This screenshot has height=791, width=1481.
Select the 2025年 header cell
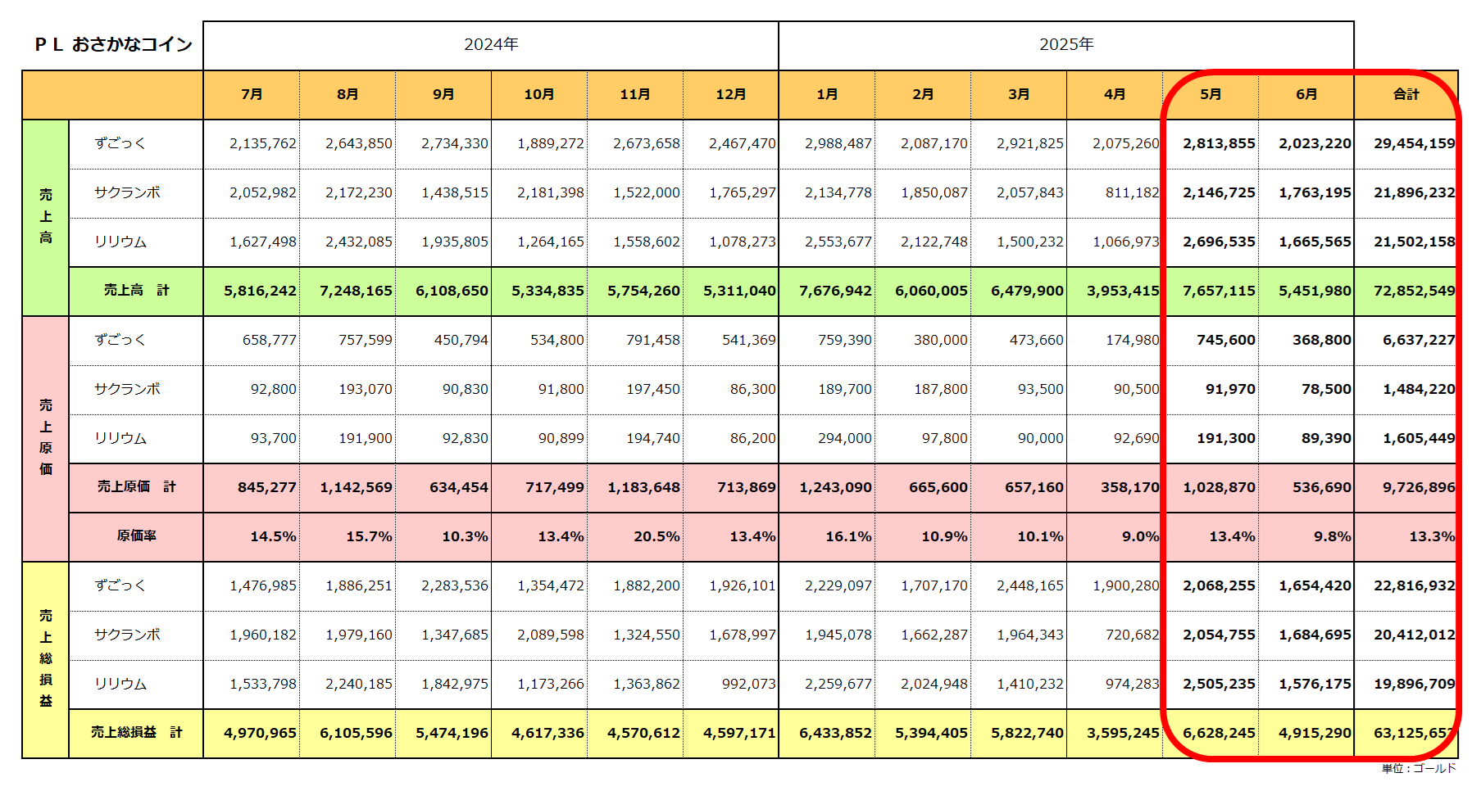(x=1065, y=45)
